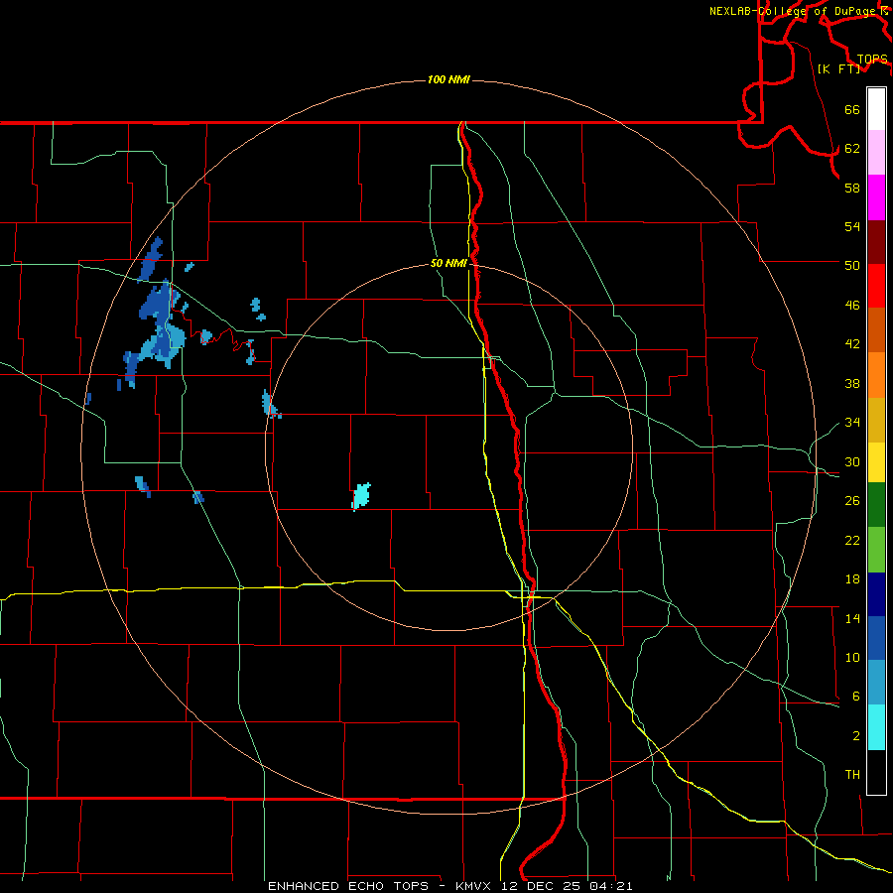Select the legend value 46
Screen dimensions: 893x893
852,306
